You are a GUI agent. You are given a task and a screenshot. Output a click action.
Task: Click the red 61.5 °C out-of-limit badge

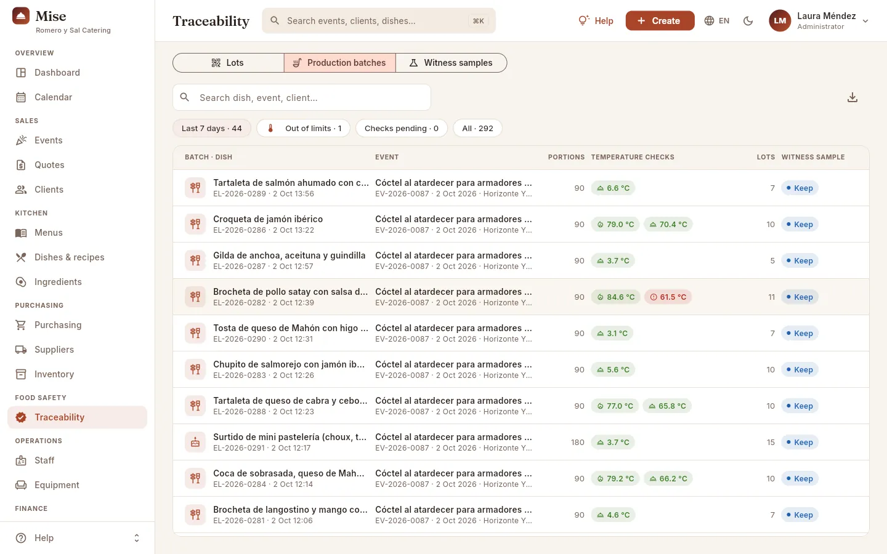(x=668, y=297)
